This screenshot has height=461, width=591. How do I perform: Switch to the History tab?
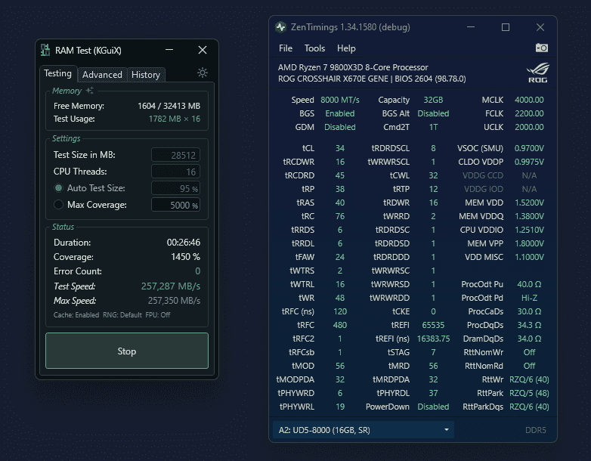click(146, 75)
